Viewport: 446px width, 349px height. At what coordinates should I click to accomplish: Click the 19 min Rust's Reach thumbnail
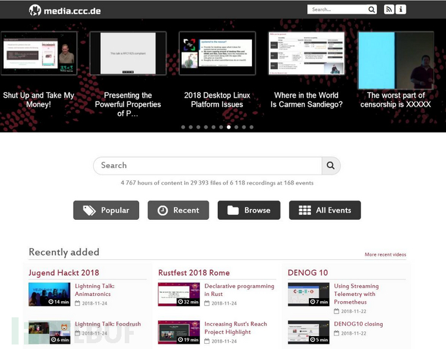pyautogui.click(x=179, y=332)
